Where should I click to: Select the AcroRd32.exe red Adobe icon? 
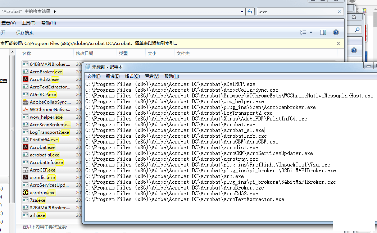click(x=26, y=79)
